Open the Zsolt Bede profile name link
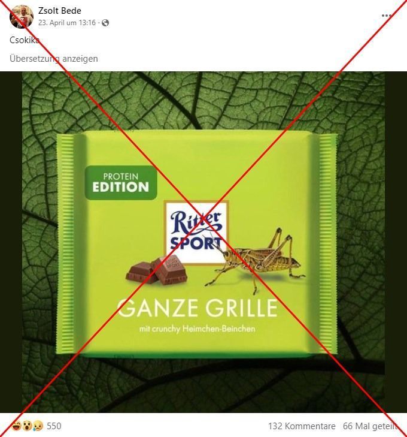Viewport: 407px width, 437px height. click(60, 11)
